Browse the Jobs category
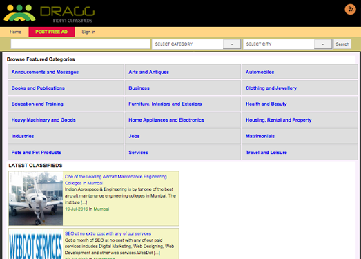This screenshot has height=259, width=361. [134, 136]
